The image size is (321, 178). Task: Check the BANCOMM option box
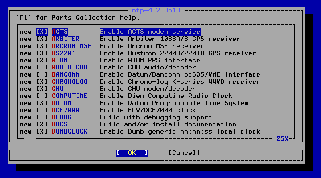point(42,75)
